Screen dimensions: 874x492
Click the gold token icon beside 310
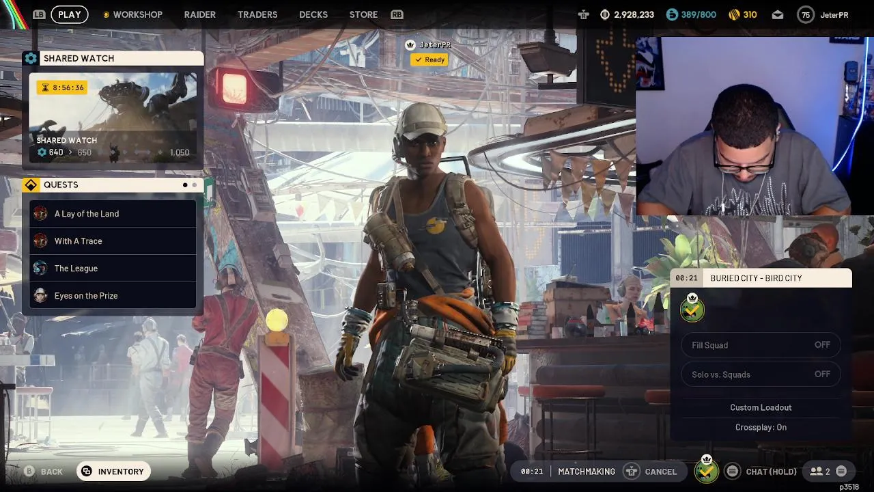point(735,14)
